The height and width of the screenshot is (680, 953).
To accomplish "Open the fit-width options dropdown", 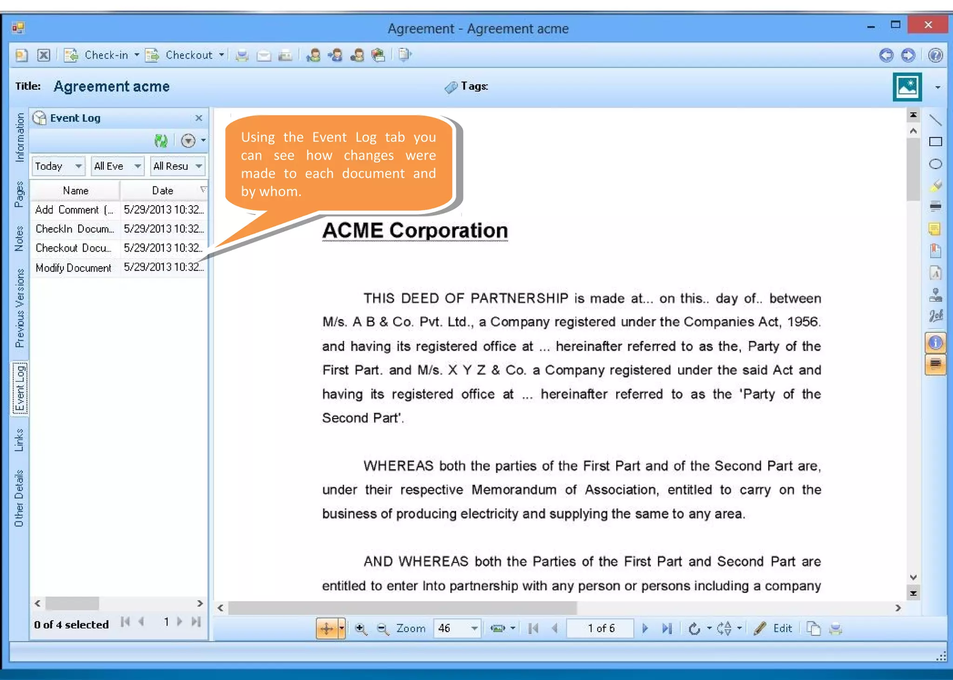I will point(513,628).
